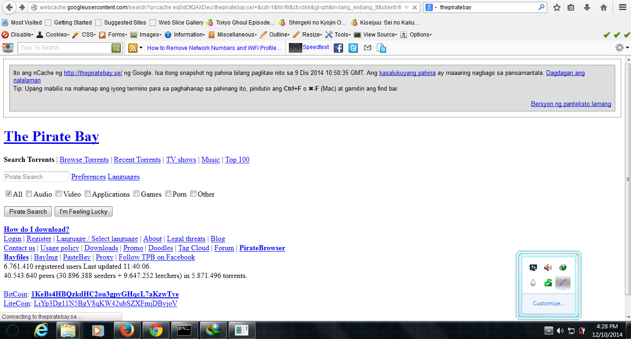Screen dimensions: 631x339
Task: Open the bookmarks list icon
Action: [x=571, y=7]
